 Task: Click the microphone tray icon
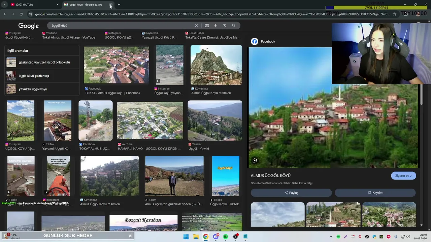click(x=396, y=237)
